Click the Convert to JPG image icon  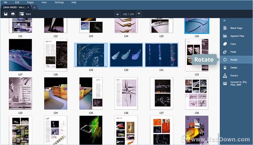point(225,83)
